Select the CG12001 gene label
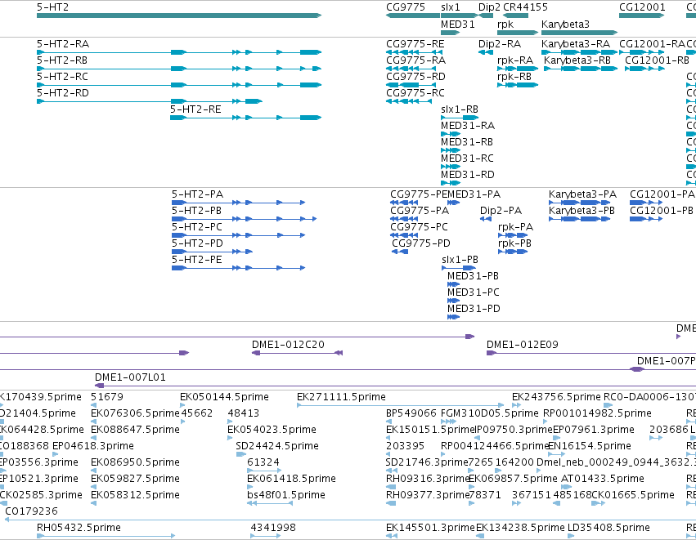This screenshot has width=696, height=540. coord(642,7)
